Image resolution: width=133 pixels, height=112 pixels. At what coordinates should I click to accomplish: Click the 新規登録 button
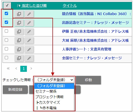(15, 89)
